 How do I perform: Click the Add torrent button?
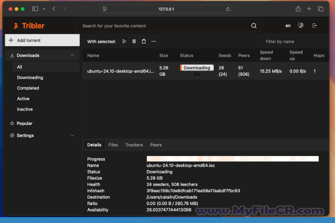pyautogui.click(x=42, y=40)
